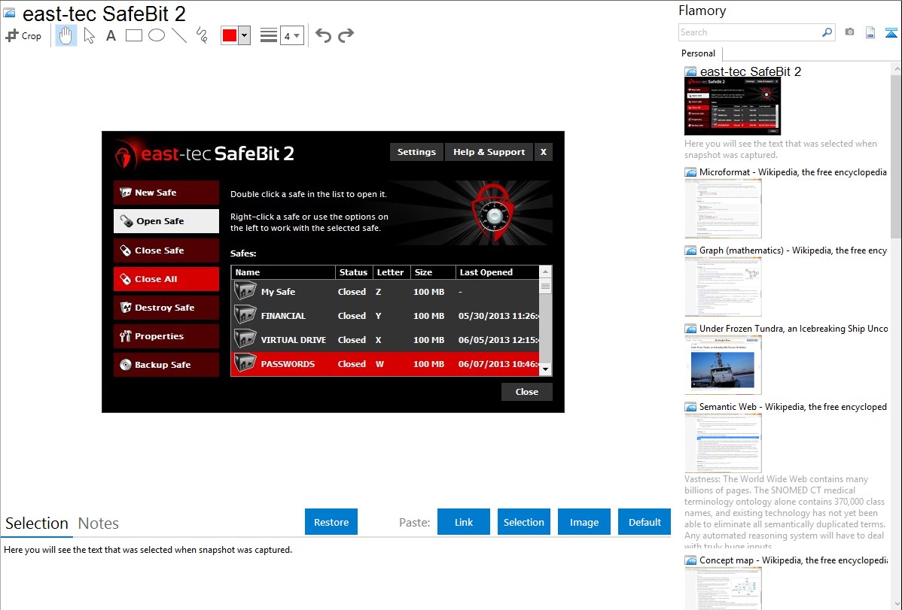
Task: Click the Close button in SafeBit
Action: (x=527, y=392)
